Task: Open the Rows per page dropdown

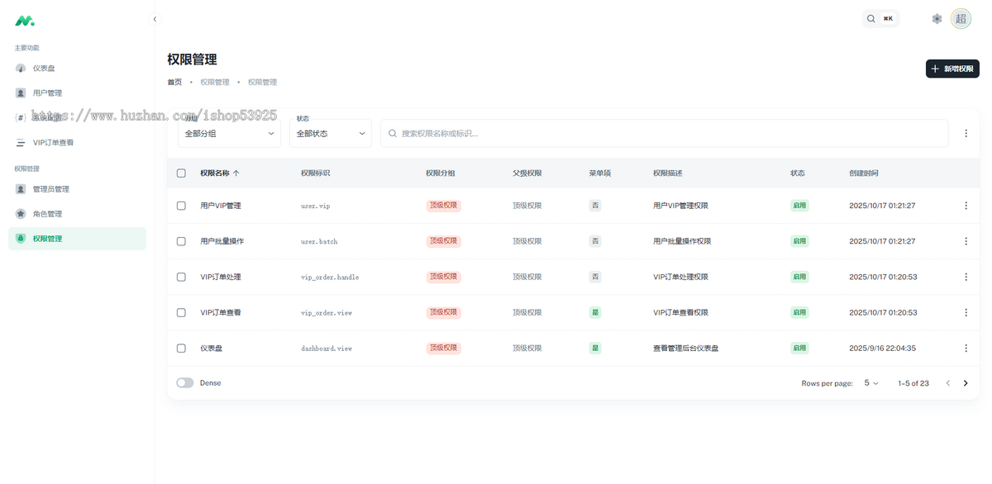Action: (871, 383)
